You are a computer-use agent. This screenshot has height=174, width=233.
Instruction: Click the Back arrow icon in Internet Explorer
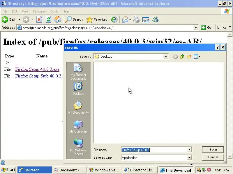click(x=5, y=19)
